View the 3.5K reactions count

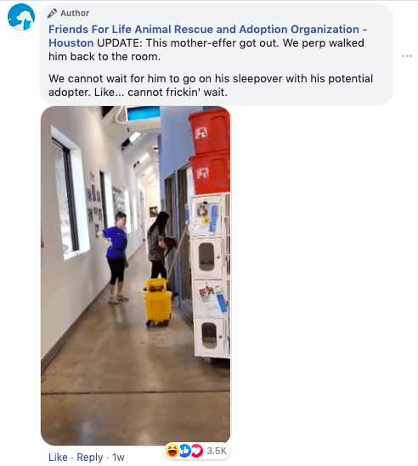217,451
